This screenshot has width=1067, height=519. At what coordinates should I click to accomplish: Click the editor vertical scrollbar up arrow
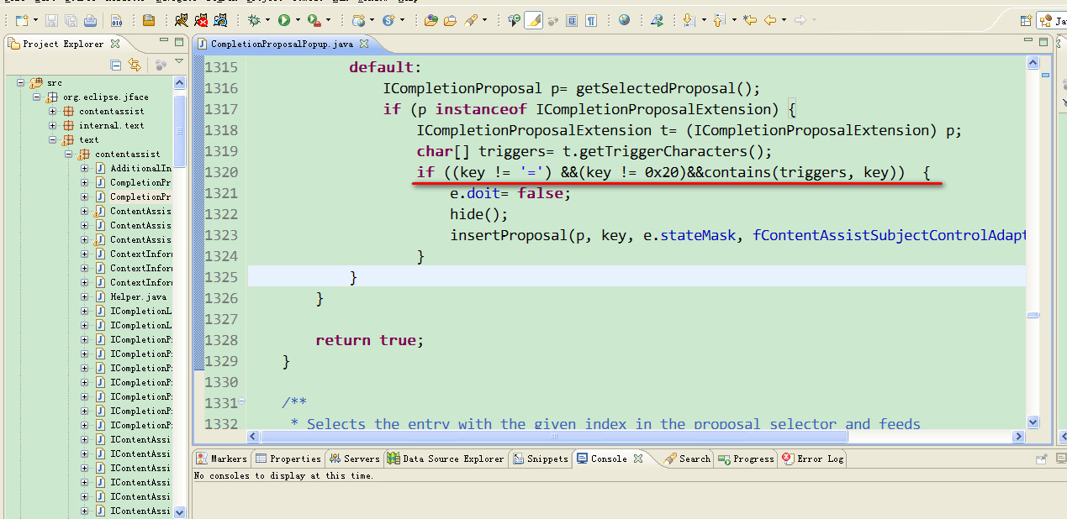(x=1033, y=63)
